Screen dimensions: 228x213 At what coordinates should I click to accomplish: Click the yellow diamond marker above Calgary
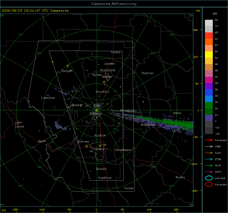point(100,146)
